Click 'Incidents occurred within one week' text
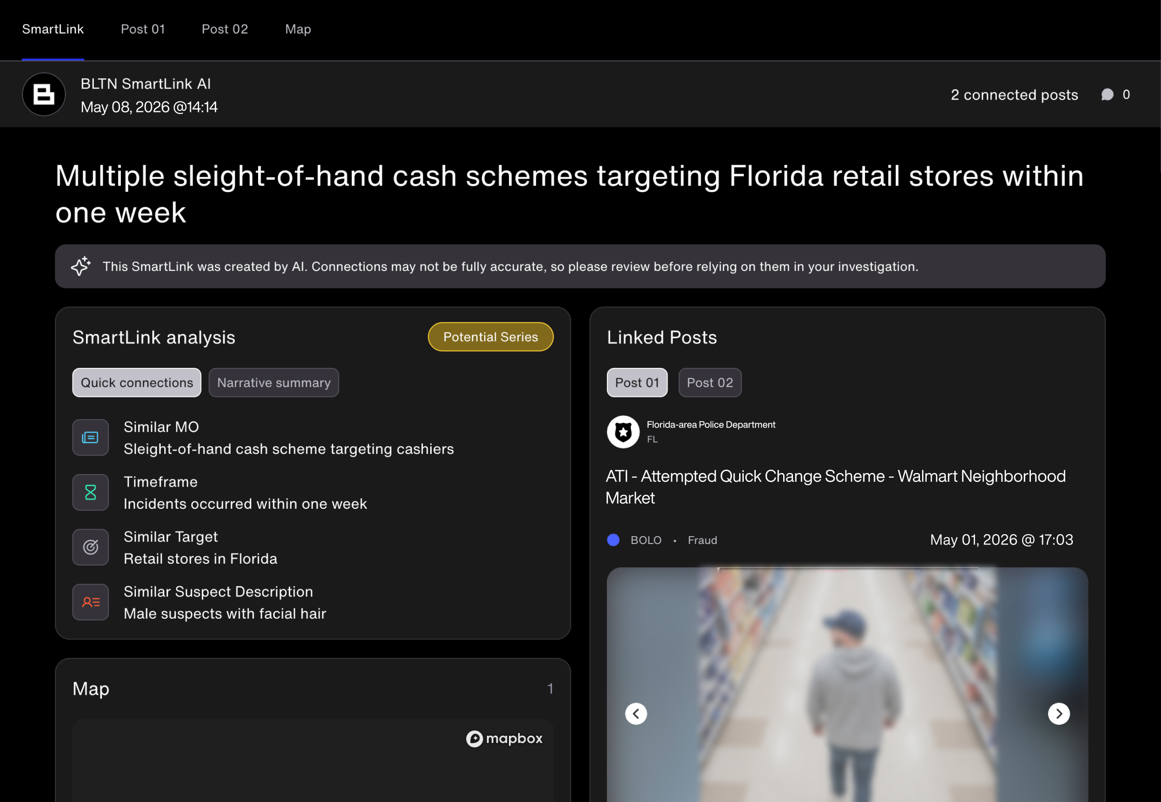 tap(245, 504)
